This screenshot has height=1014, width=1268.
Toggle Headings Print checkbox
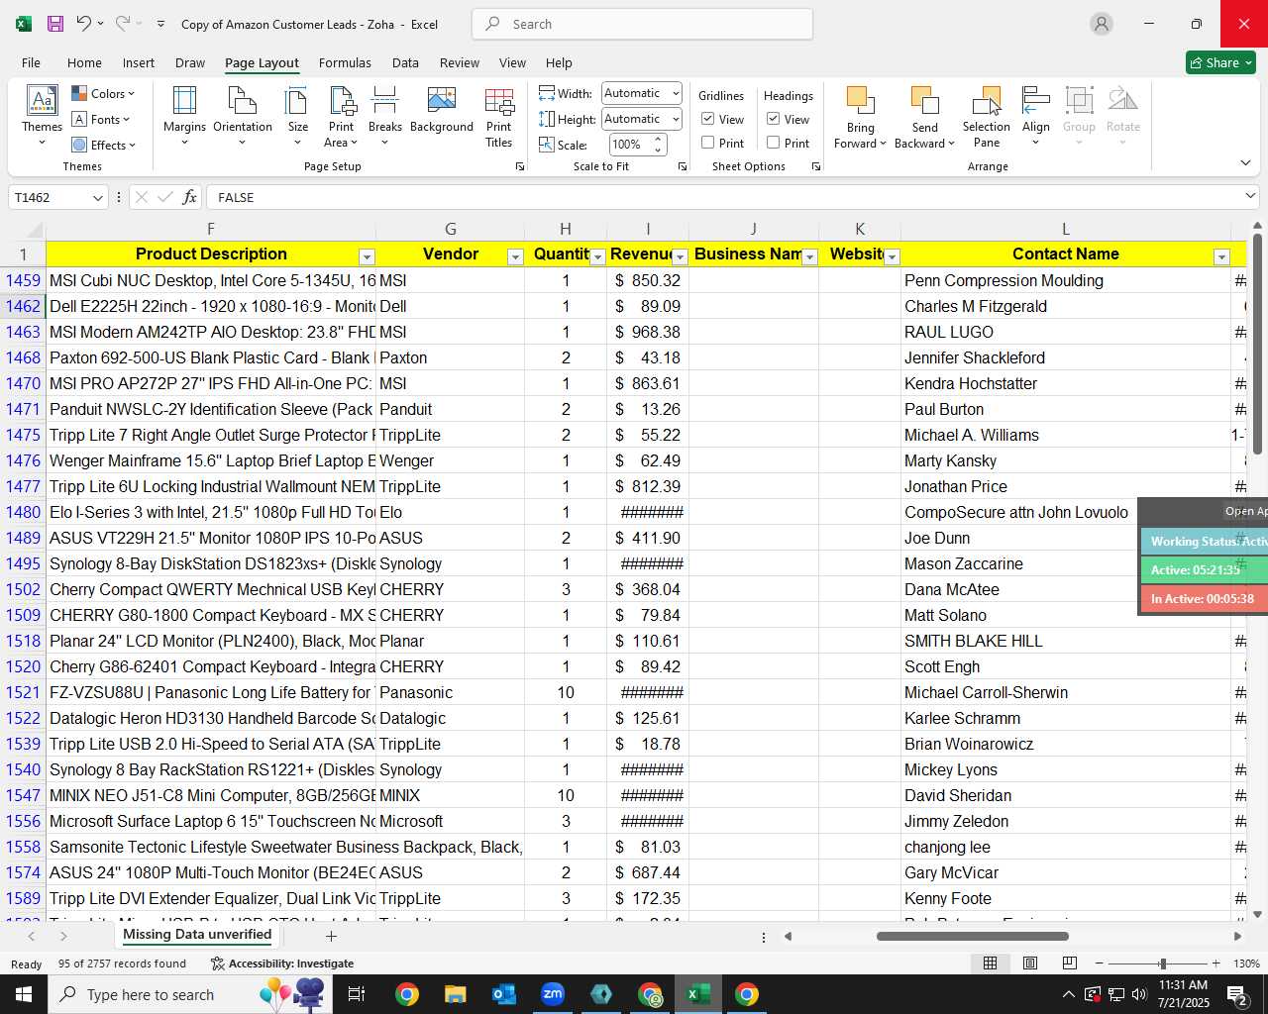(774, 143)
